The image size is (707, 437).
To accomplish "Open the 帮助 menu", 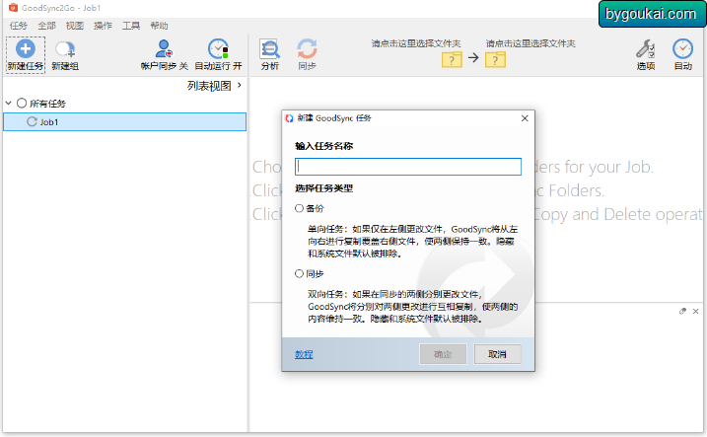I will pos(159,26).
